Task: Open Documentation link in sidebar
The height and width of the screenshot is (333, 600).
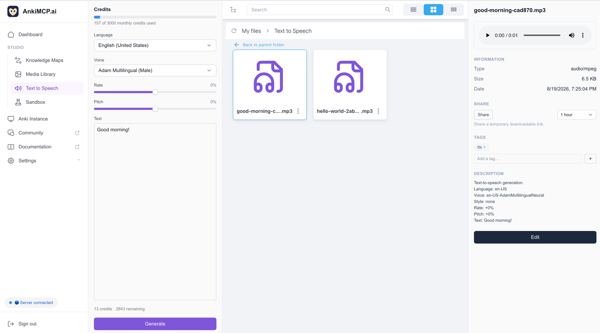Action: [35, 147]
